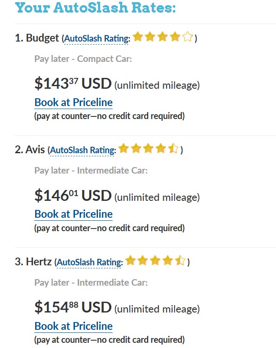Viewport: 276px width, 348px height.
Task: Click the Pay later Compact Car label
Action: [83, 59]
